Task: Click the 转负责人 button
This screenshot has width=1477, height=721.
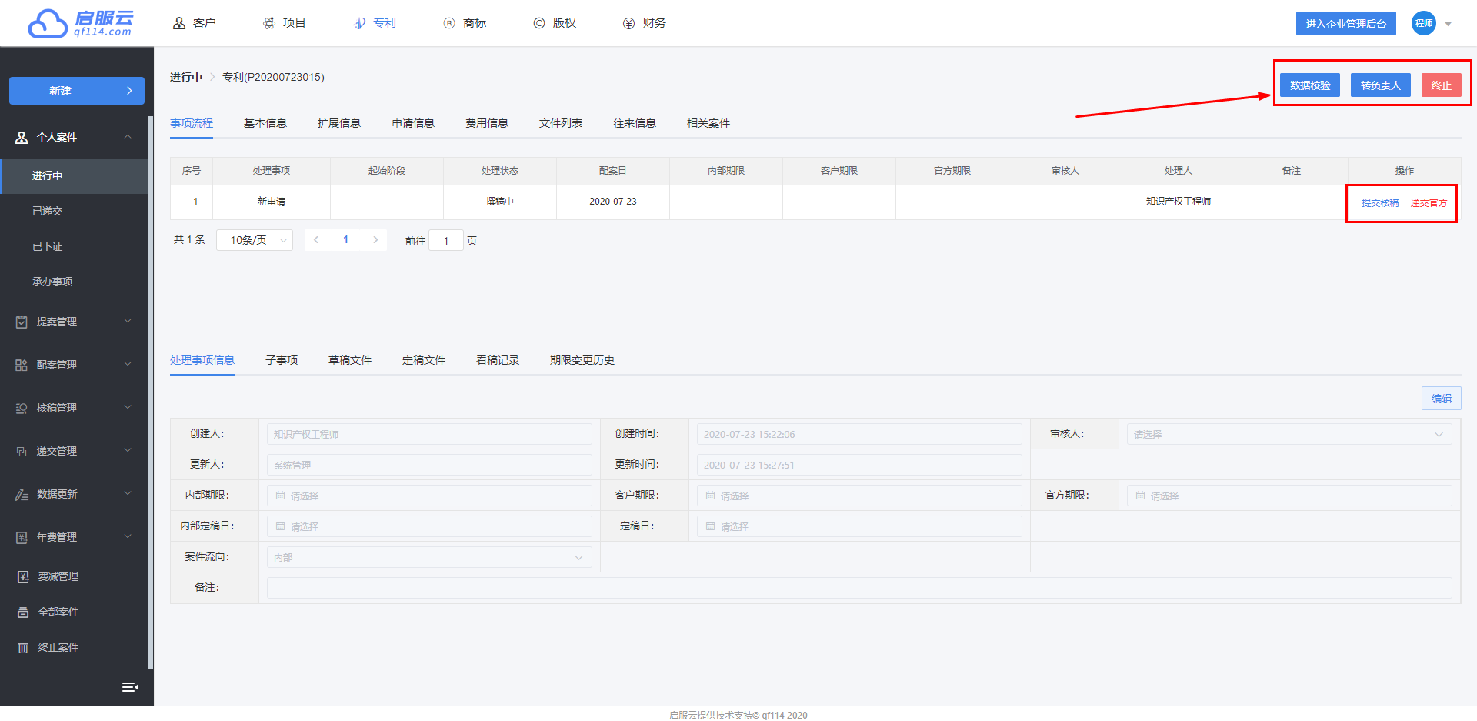Action: click(x=1381, y=85)
